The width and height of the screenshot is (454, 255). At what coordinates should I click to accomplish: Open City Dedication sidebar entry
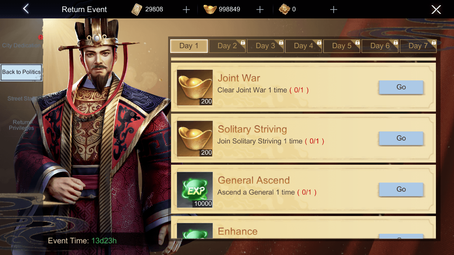point(21,45)
